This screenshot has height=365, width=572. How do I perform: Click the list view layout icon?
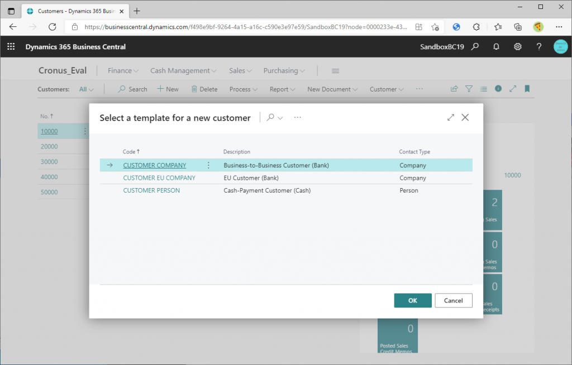[x=484, y=89]
